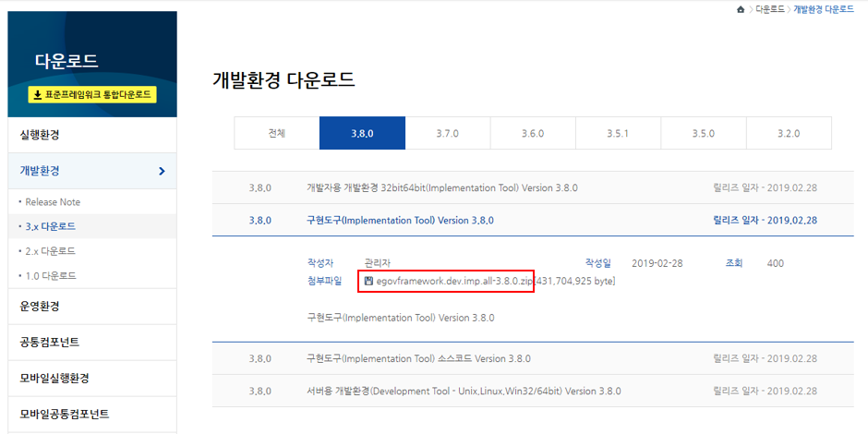Click the home icon in the breadcrumb
Screen dimensions: 868x434
(x=741, y=8)
